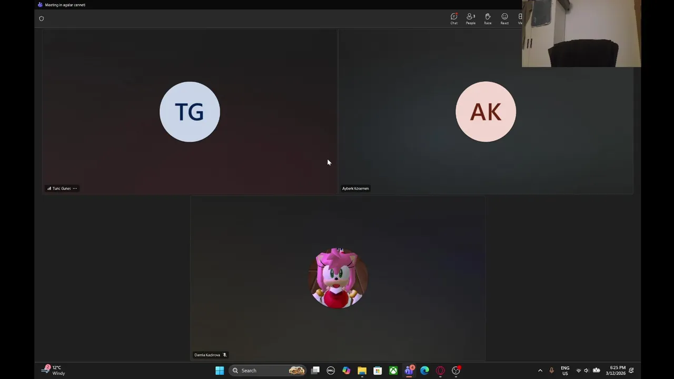Screen dimensions: 674x379
Task: Click the Damla Kadirova name label
Action: click(x=207, y=355)
